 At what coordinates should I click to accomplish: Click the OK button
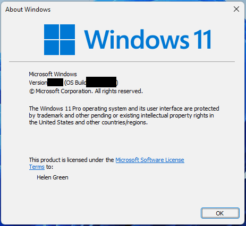tap(220, 213)
